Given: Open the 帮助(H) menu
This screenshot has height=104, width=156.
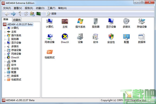Looking at the screenshot, I should [62, 8].
